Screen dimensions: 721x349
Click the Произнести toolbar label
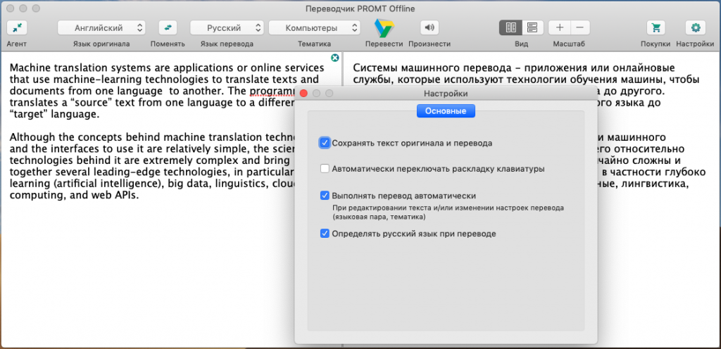point(430,44)
